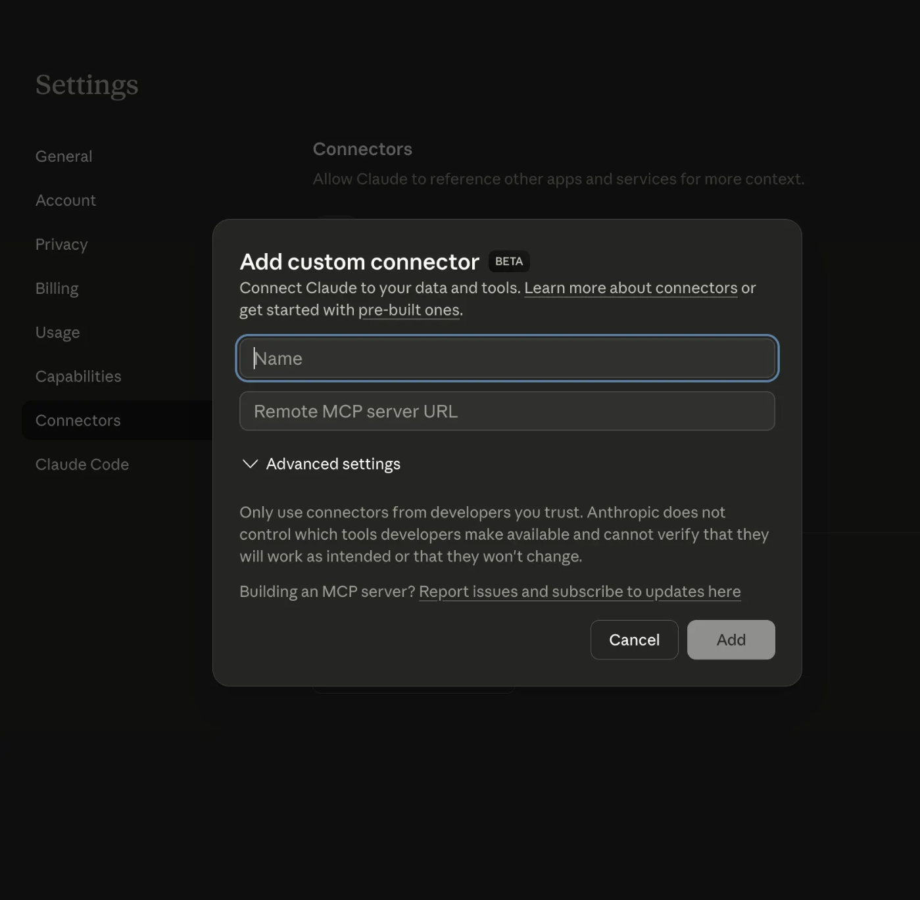Click the Add button
Screen dimensions: 920x900
pos(731,640)
